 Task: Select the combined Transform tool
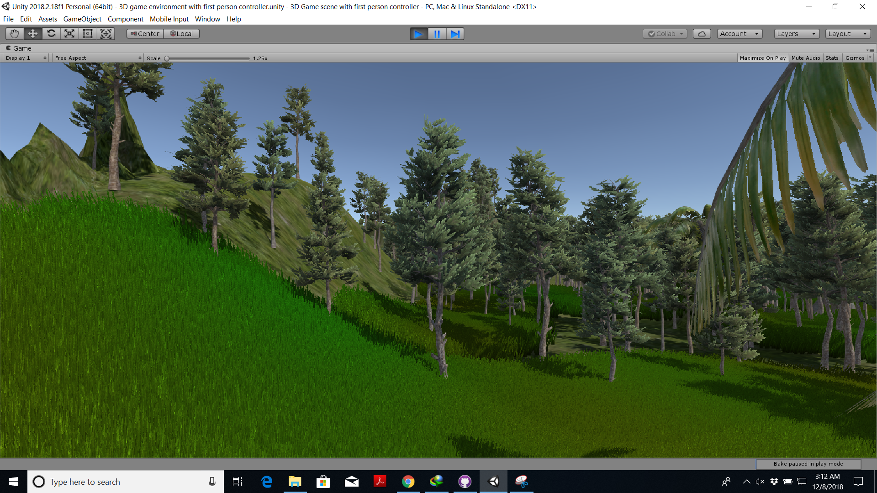click(106, 34)
